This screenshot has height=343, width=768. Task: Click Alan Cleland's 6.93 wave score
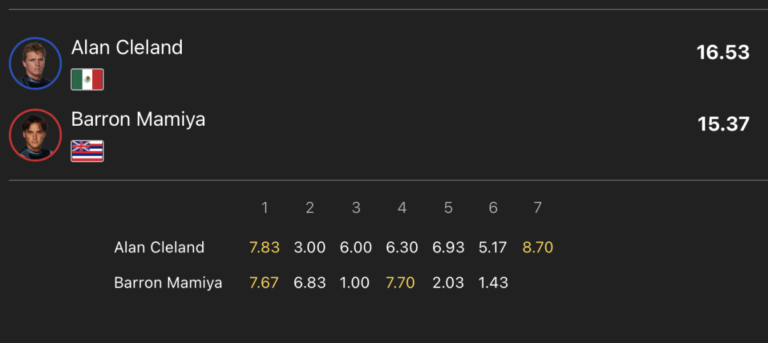pyautogui.click(x=448, y=247)
